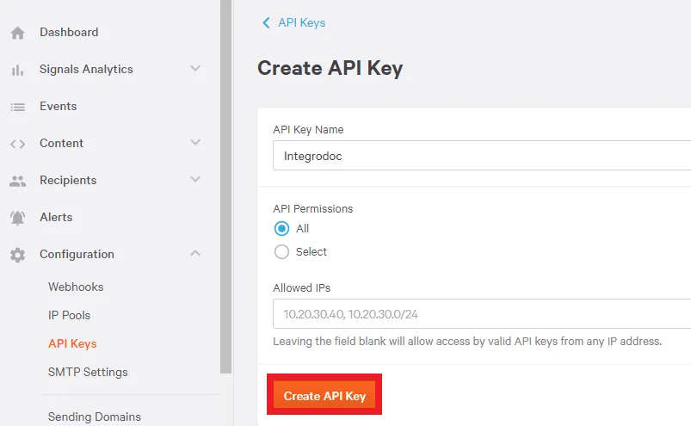Click the Content sidebar label

click(61, 143)
